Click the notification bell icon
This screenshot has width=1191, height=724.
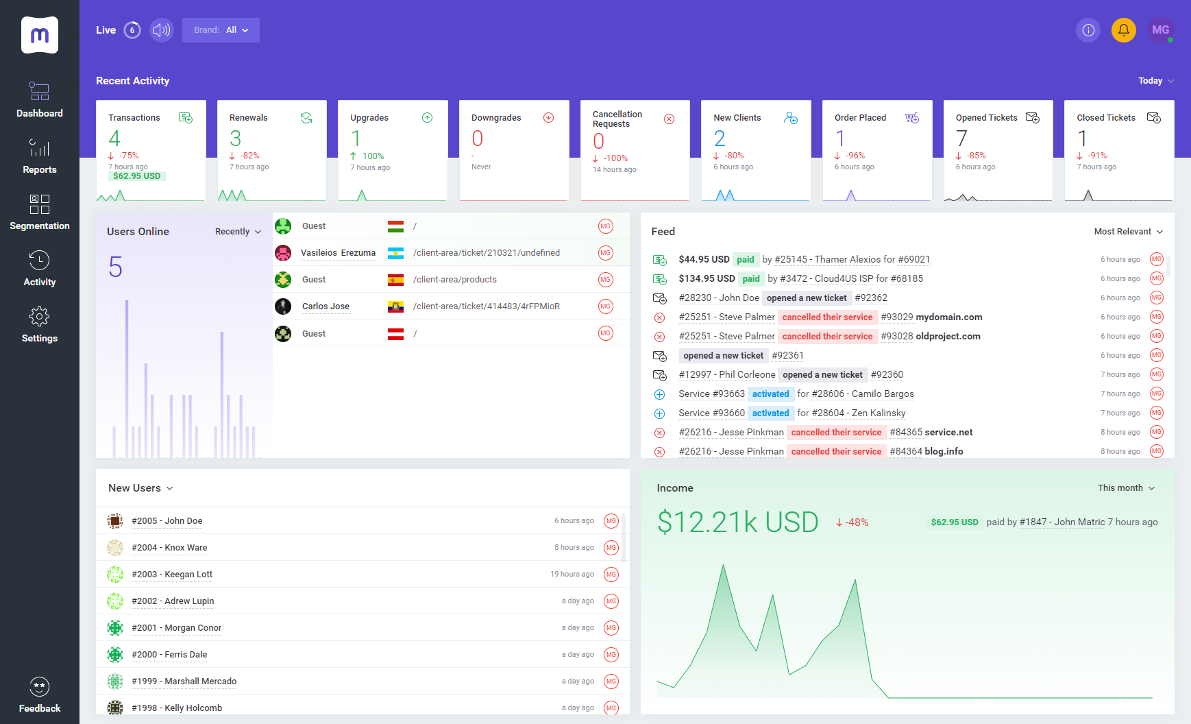pyautogui.click(x=1124, y=30)
